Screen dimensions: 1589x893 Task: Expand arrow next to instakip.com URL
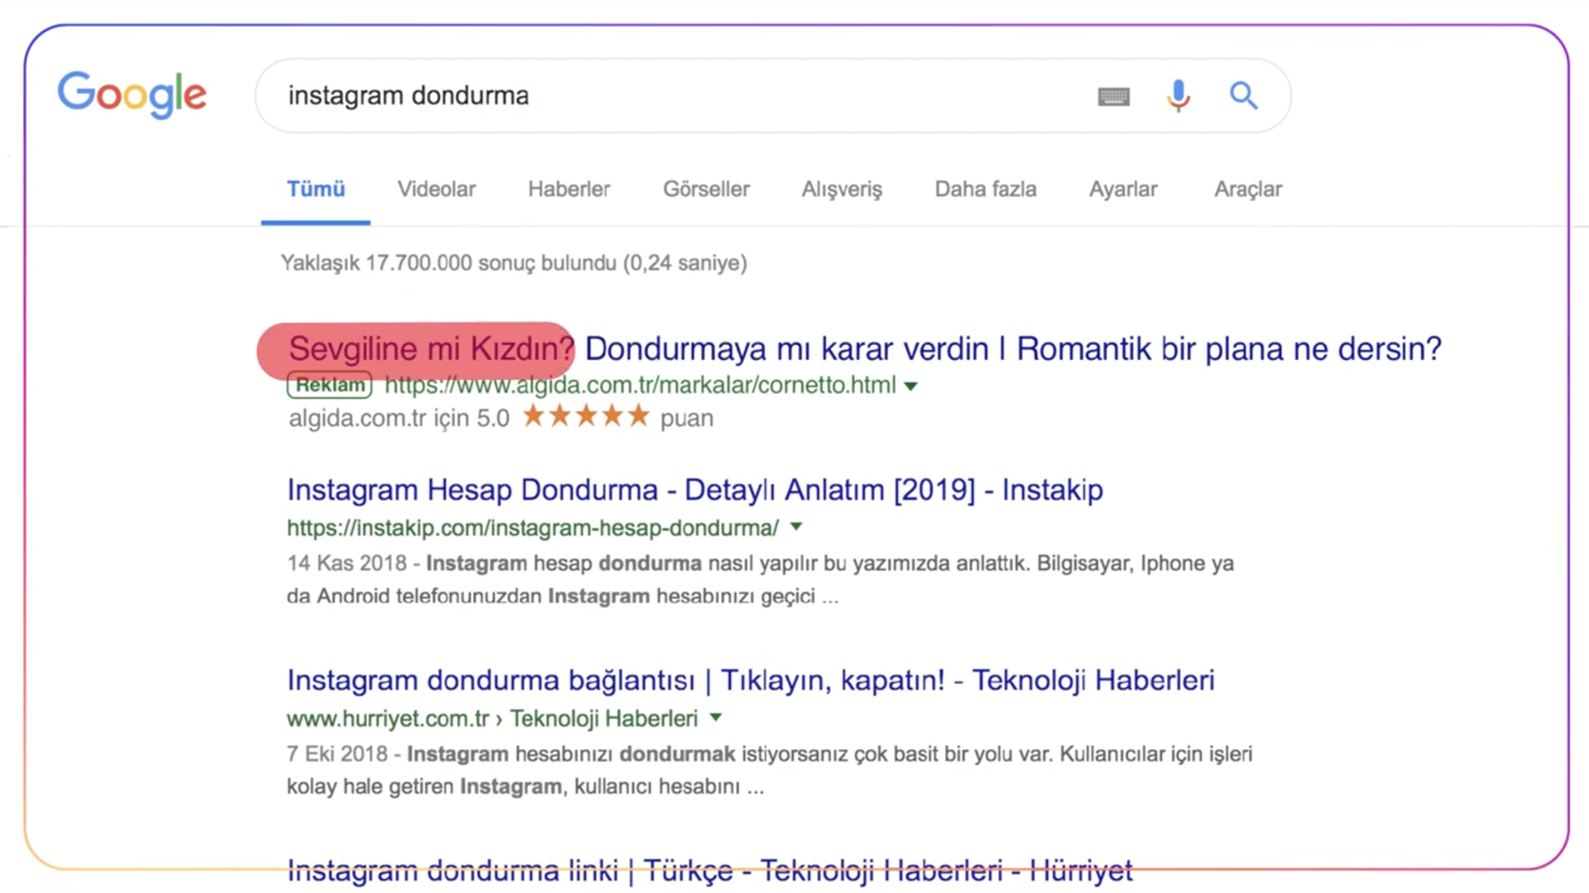tap(796, 526)
